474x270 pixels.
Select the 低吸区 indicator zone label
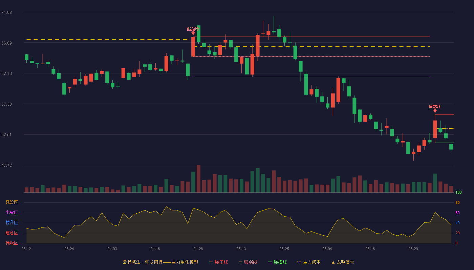click(x=12, y=243)
